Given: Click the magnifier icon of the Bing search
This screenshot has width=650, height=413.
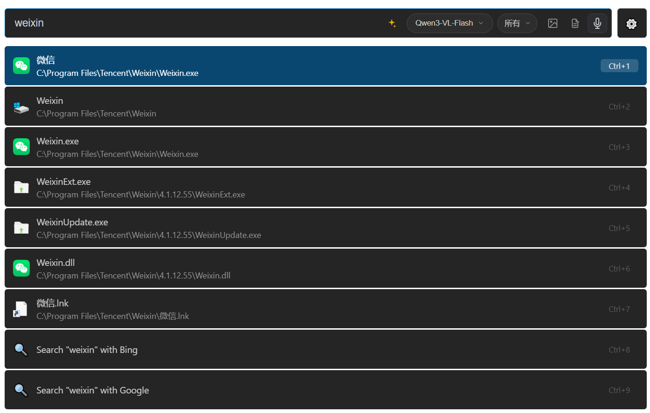Looking at the screenshot, I should click(x=21, y=350).
